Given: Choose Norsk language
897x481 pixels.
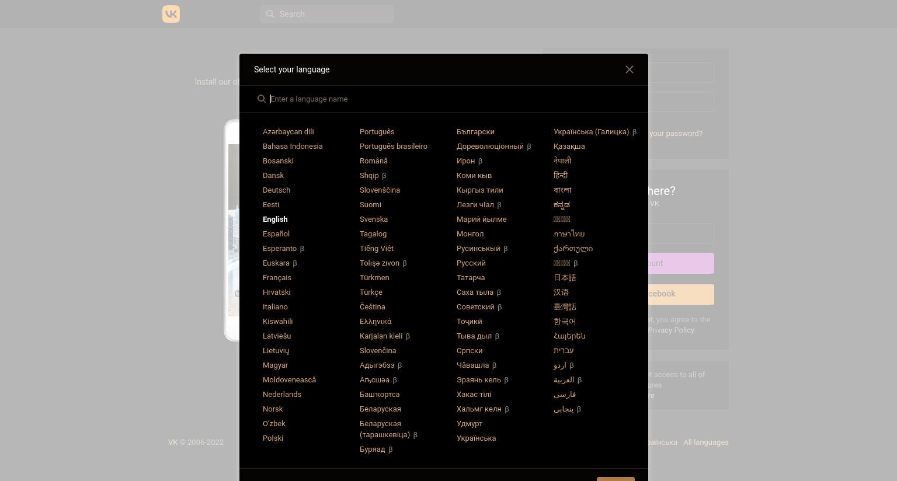Looking at the screenshot, I should point(273,409).
